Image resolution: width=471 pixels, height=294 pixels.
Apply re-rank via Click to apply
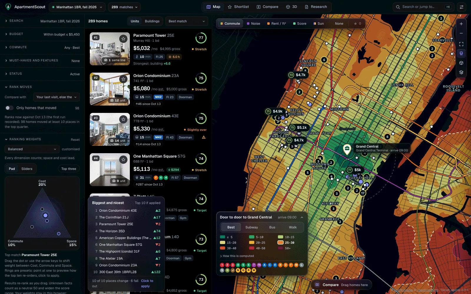[147, 283]
